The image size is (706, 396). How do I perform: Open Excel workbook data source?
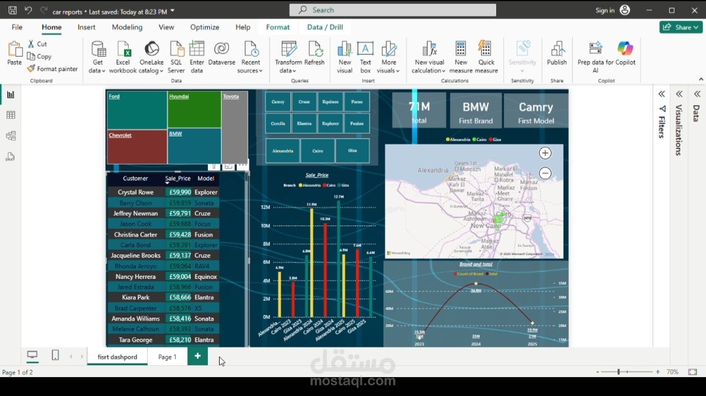122,57
